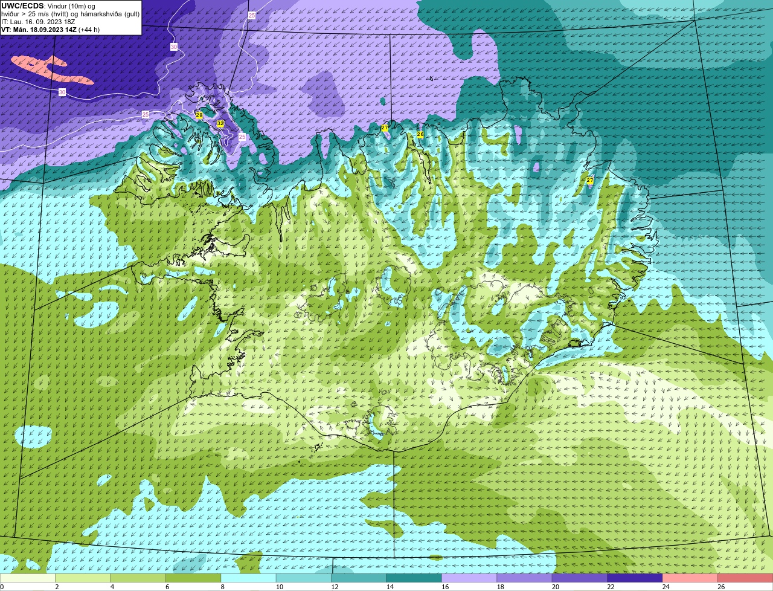Choose the 10–12 m/s light teal swatch

tap(304, 578)
